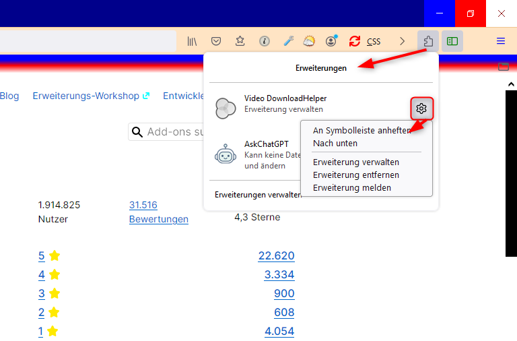Click the scrollbar up arrow
The image size is (517, 341).
point(511,84)
